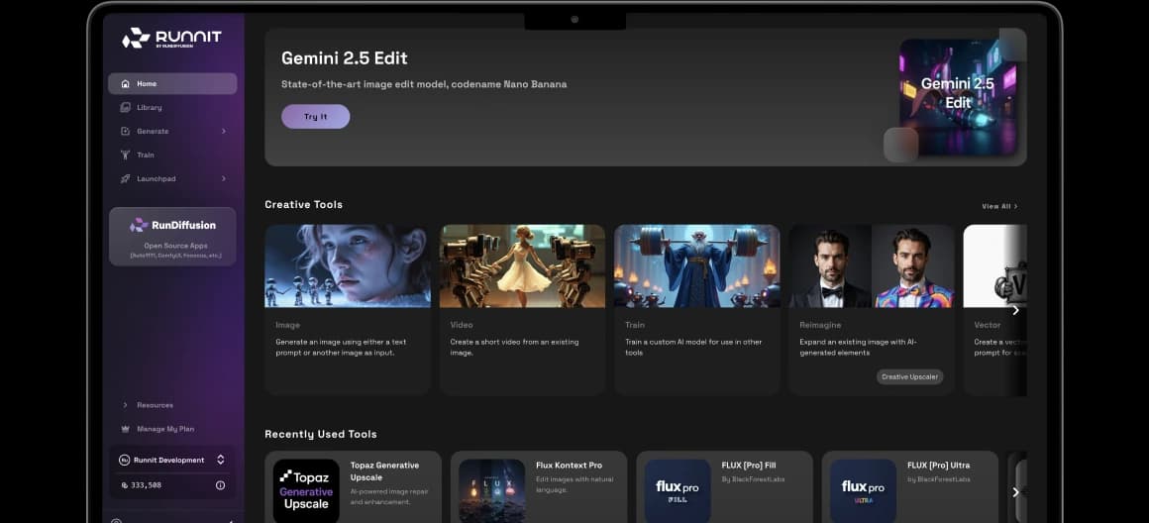Click the Runnit logo
This screenshot has height=523, width=1149.
(x=171, y=38)
